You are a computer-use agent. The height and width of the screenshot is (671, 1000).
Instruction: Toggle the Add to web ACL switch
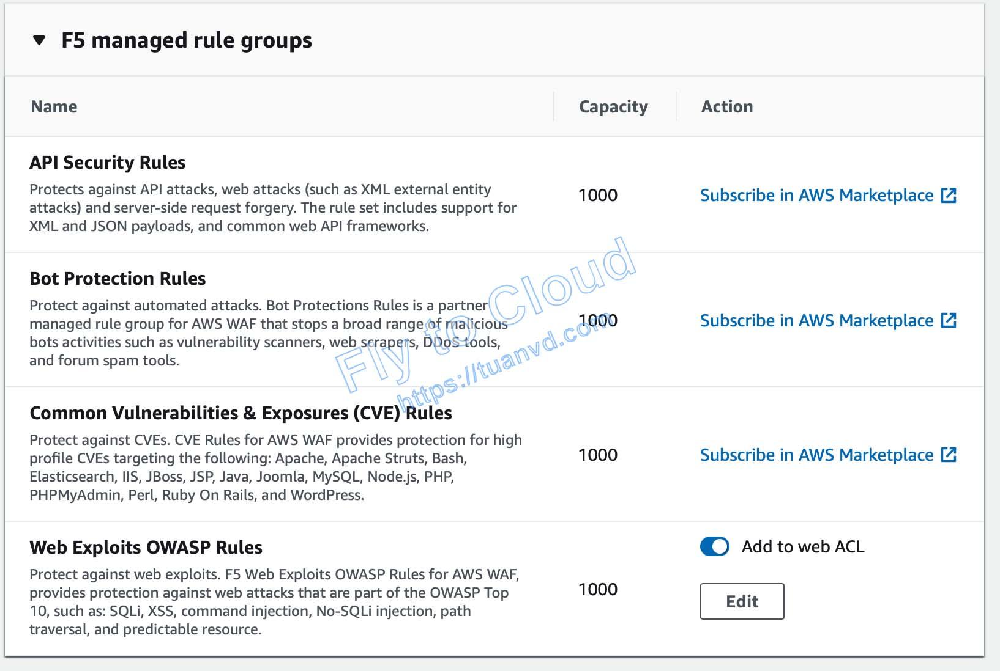click(x=714, y=546)
